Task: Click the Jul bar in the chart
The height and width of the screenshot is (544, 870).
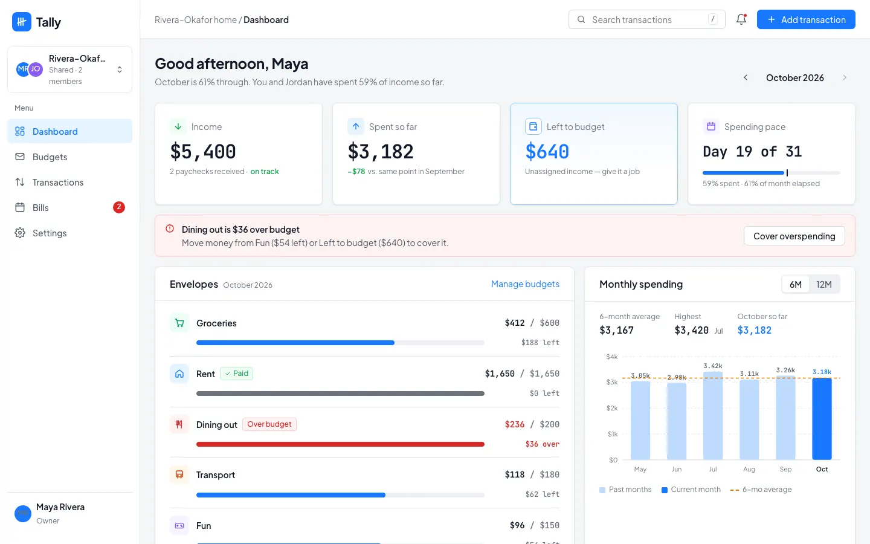Action: coord(713,415)
